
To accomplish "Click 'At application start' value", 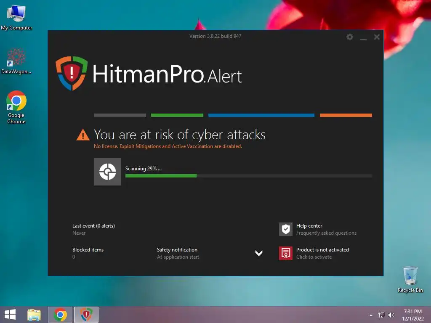I will pyautogui.click(x=178, y=257).
